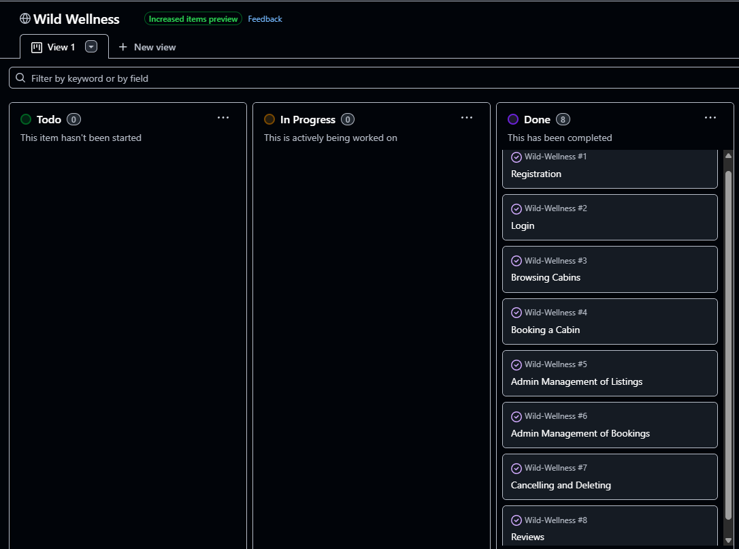This screenshot has width=739, height=549.
Task: Click the 'This item hasn't been started' description
Action: (x=80, y=138)
